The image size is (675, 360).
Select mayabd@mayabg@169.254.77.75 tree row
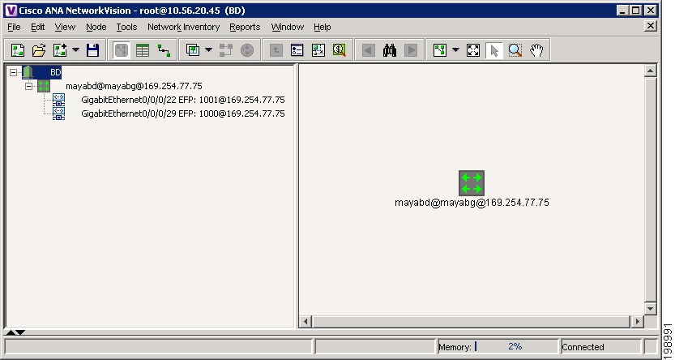(x=134, y=86)
